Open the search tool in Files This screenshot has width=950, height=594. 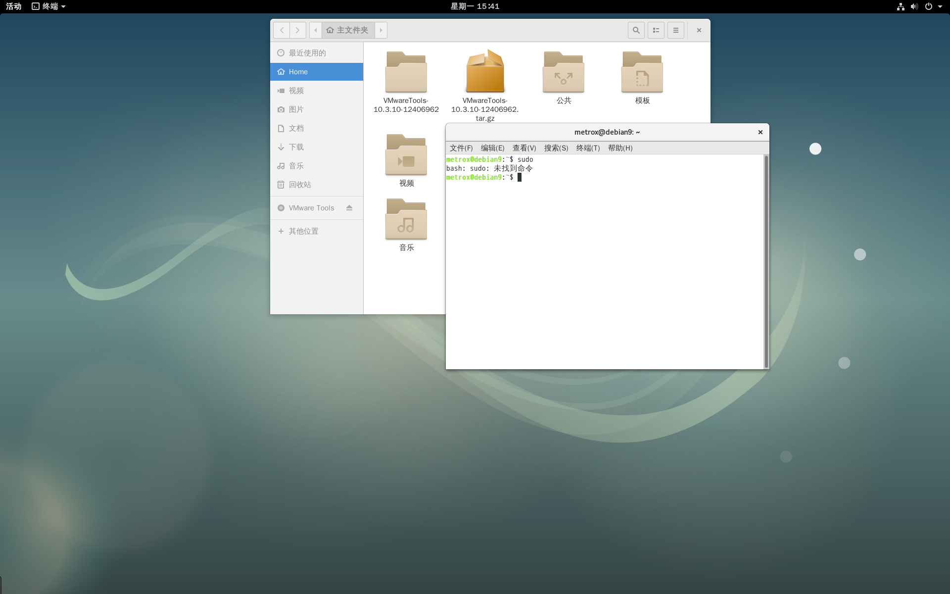636,30
